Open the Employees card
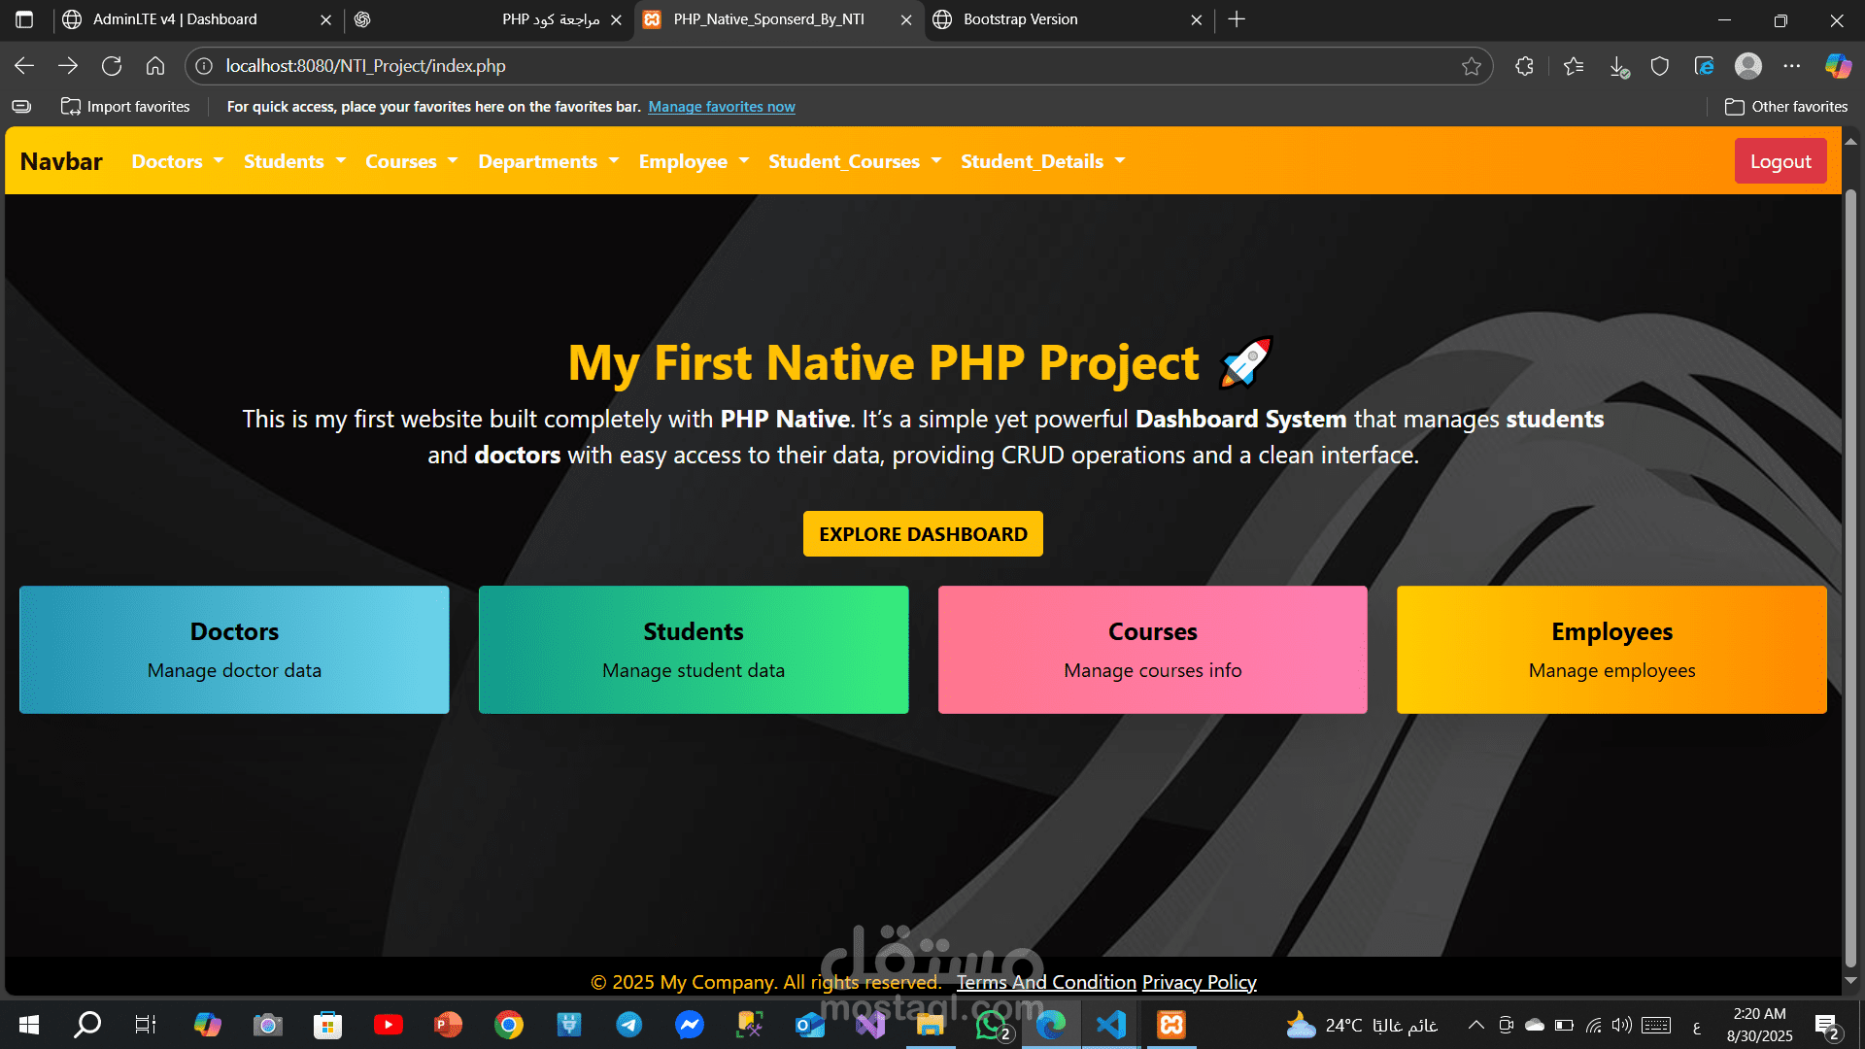 pyautogui.click(x=1611, y=650)
